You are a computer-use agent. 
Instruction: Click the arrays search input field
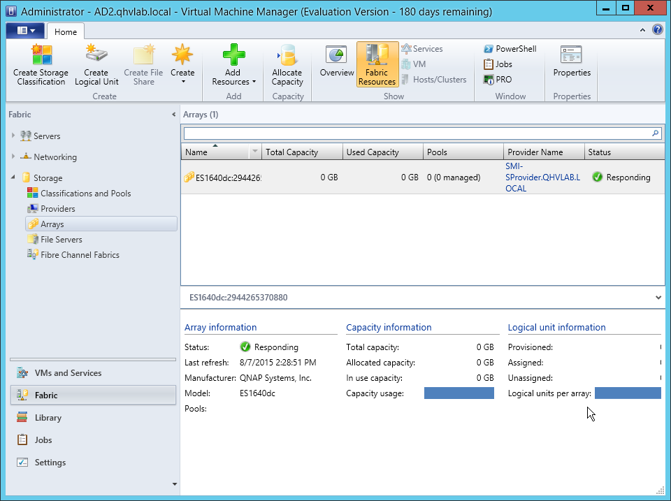click(x=416, y=133)
